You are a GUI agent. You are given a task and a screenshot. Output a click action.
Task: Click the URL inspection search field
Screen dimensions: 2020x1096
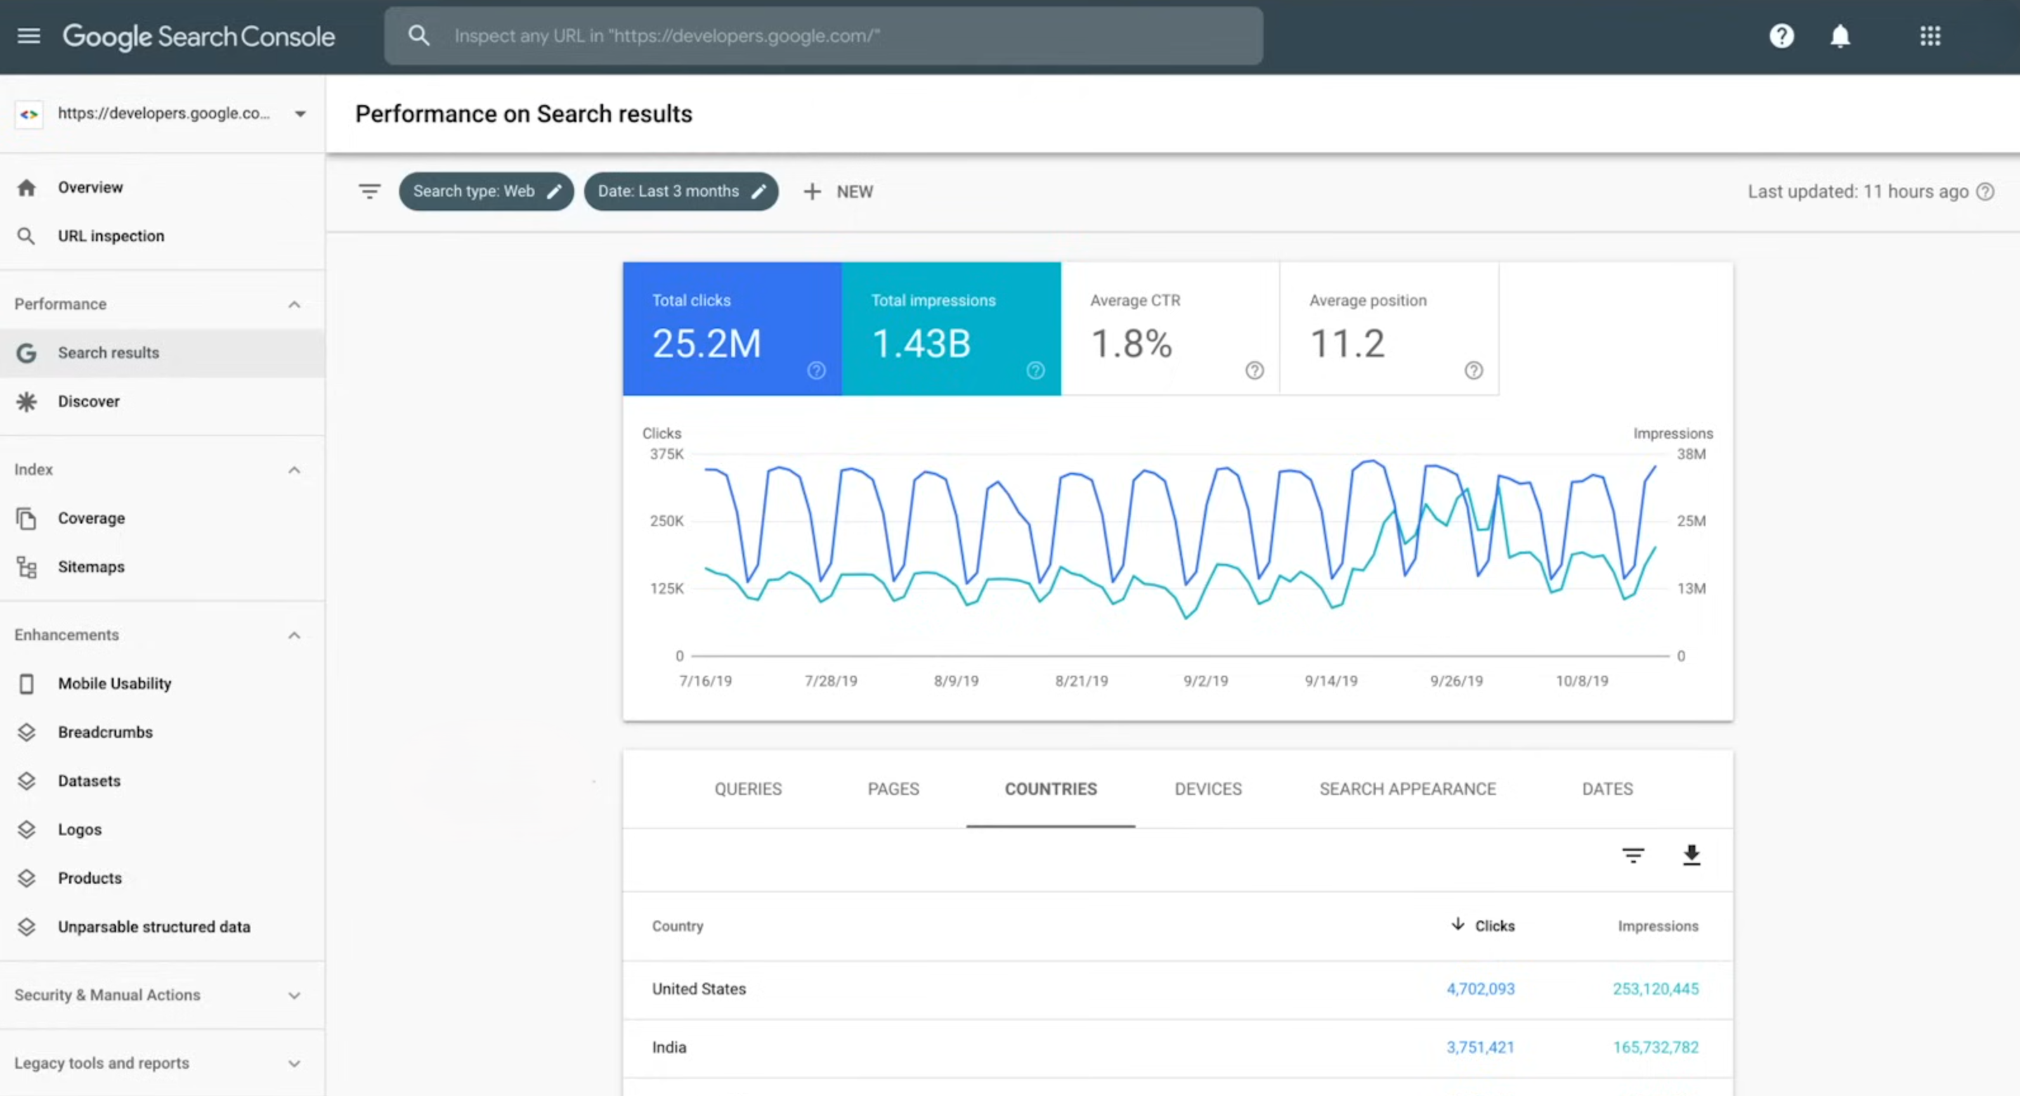click(823, 35)
